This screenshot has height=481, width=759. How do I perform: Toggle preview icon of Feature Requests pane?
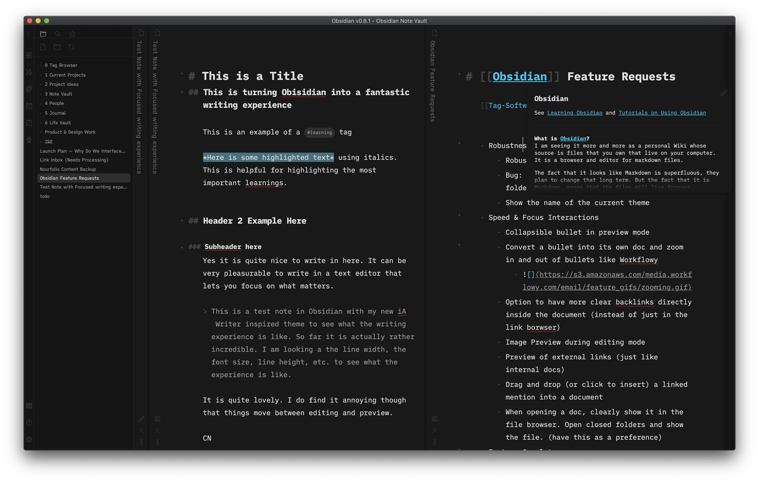[435, 418]
